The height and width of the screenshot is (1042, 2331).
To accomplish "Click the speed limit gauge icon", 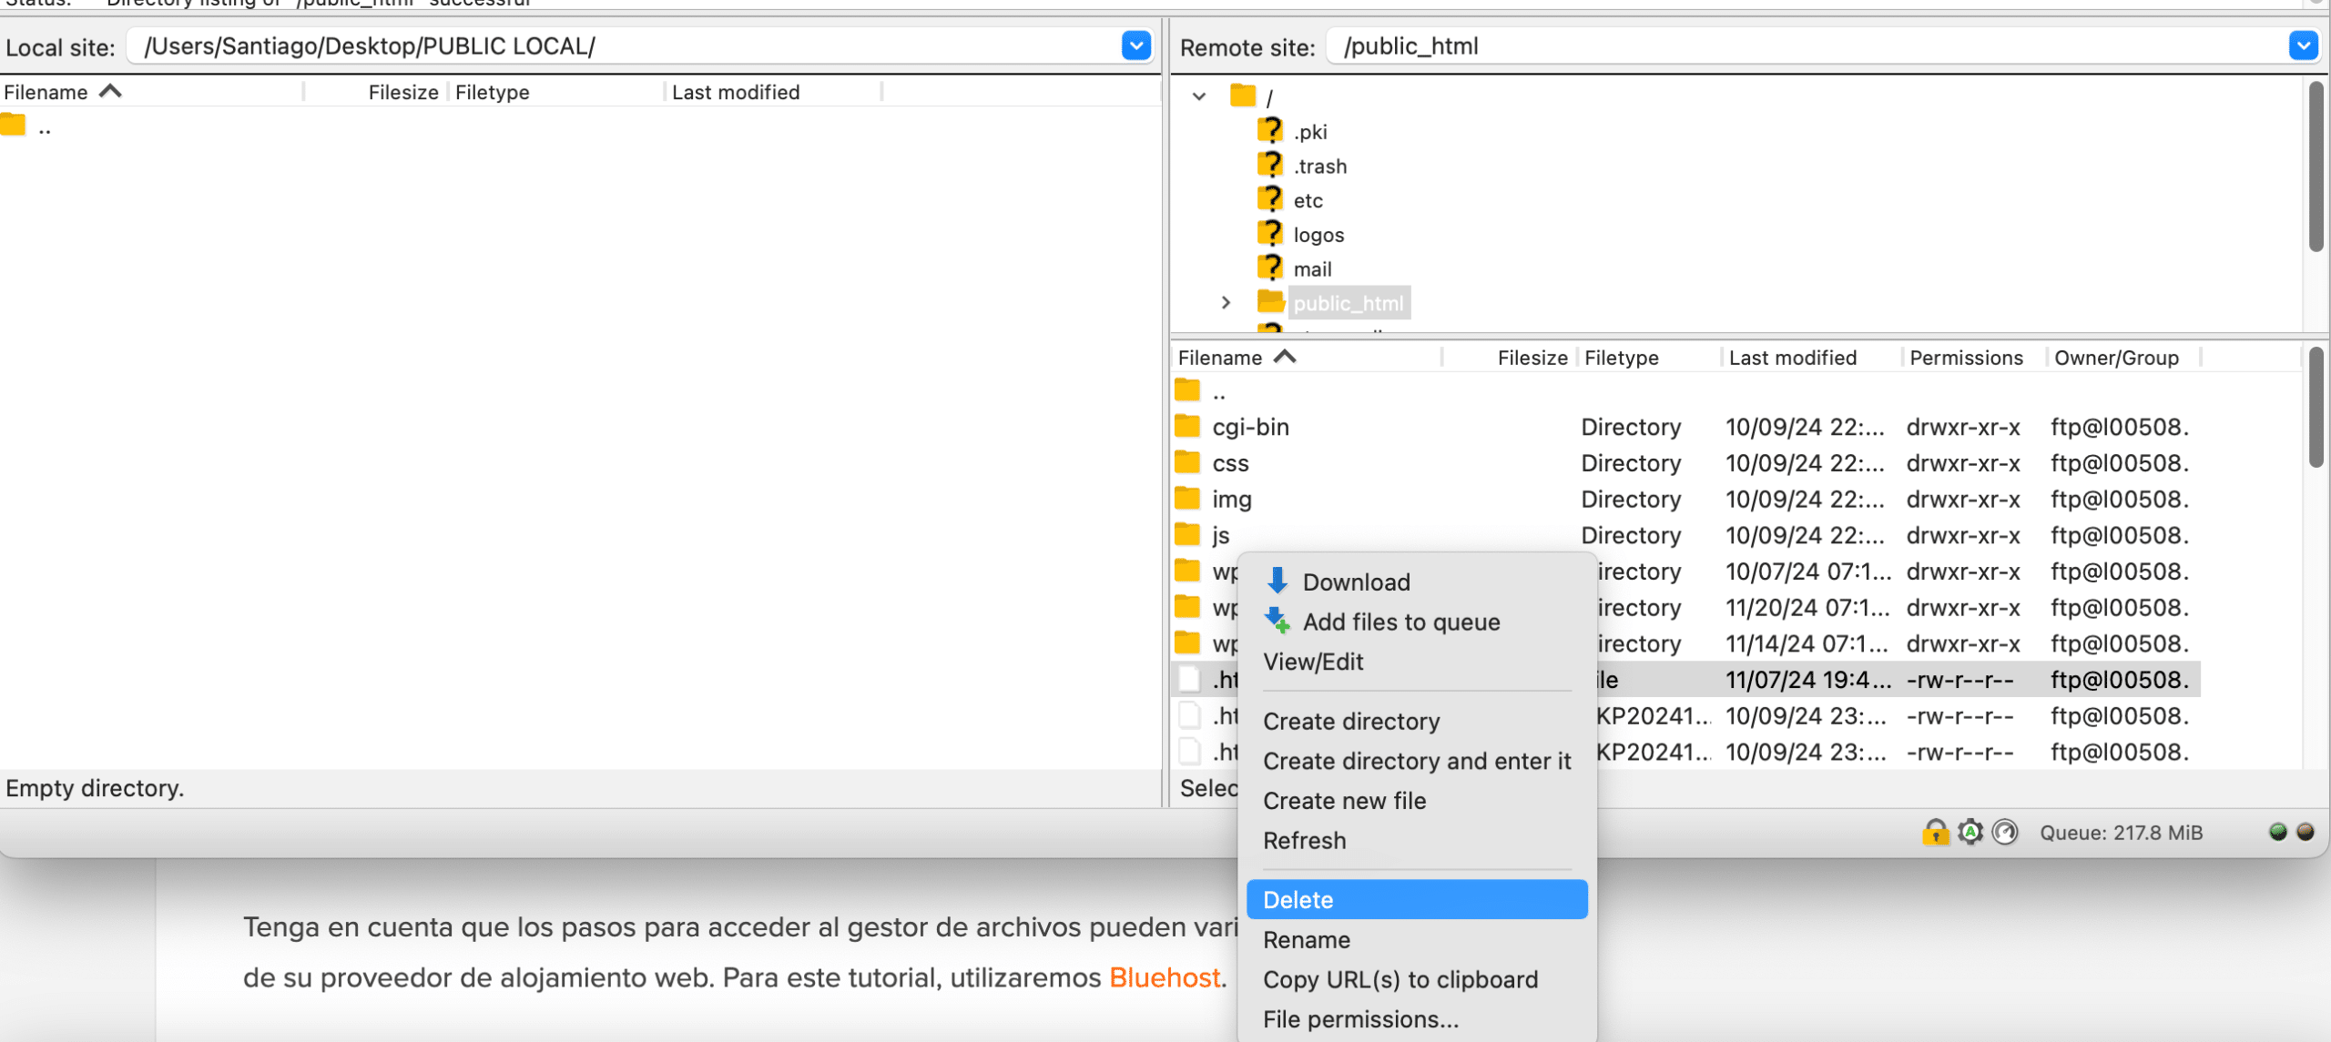I will [x=2005, y=832].
